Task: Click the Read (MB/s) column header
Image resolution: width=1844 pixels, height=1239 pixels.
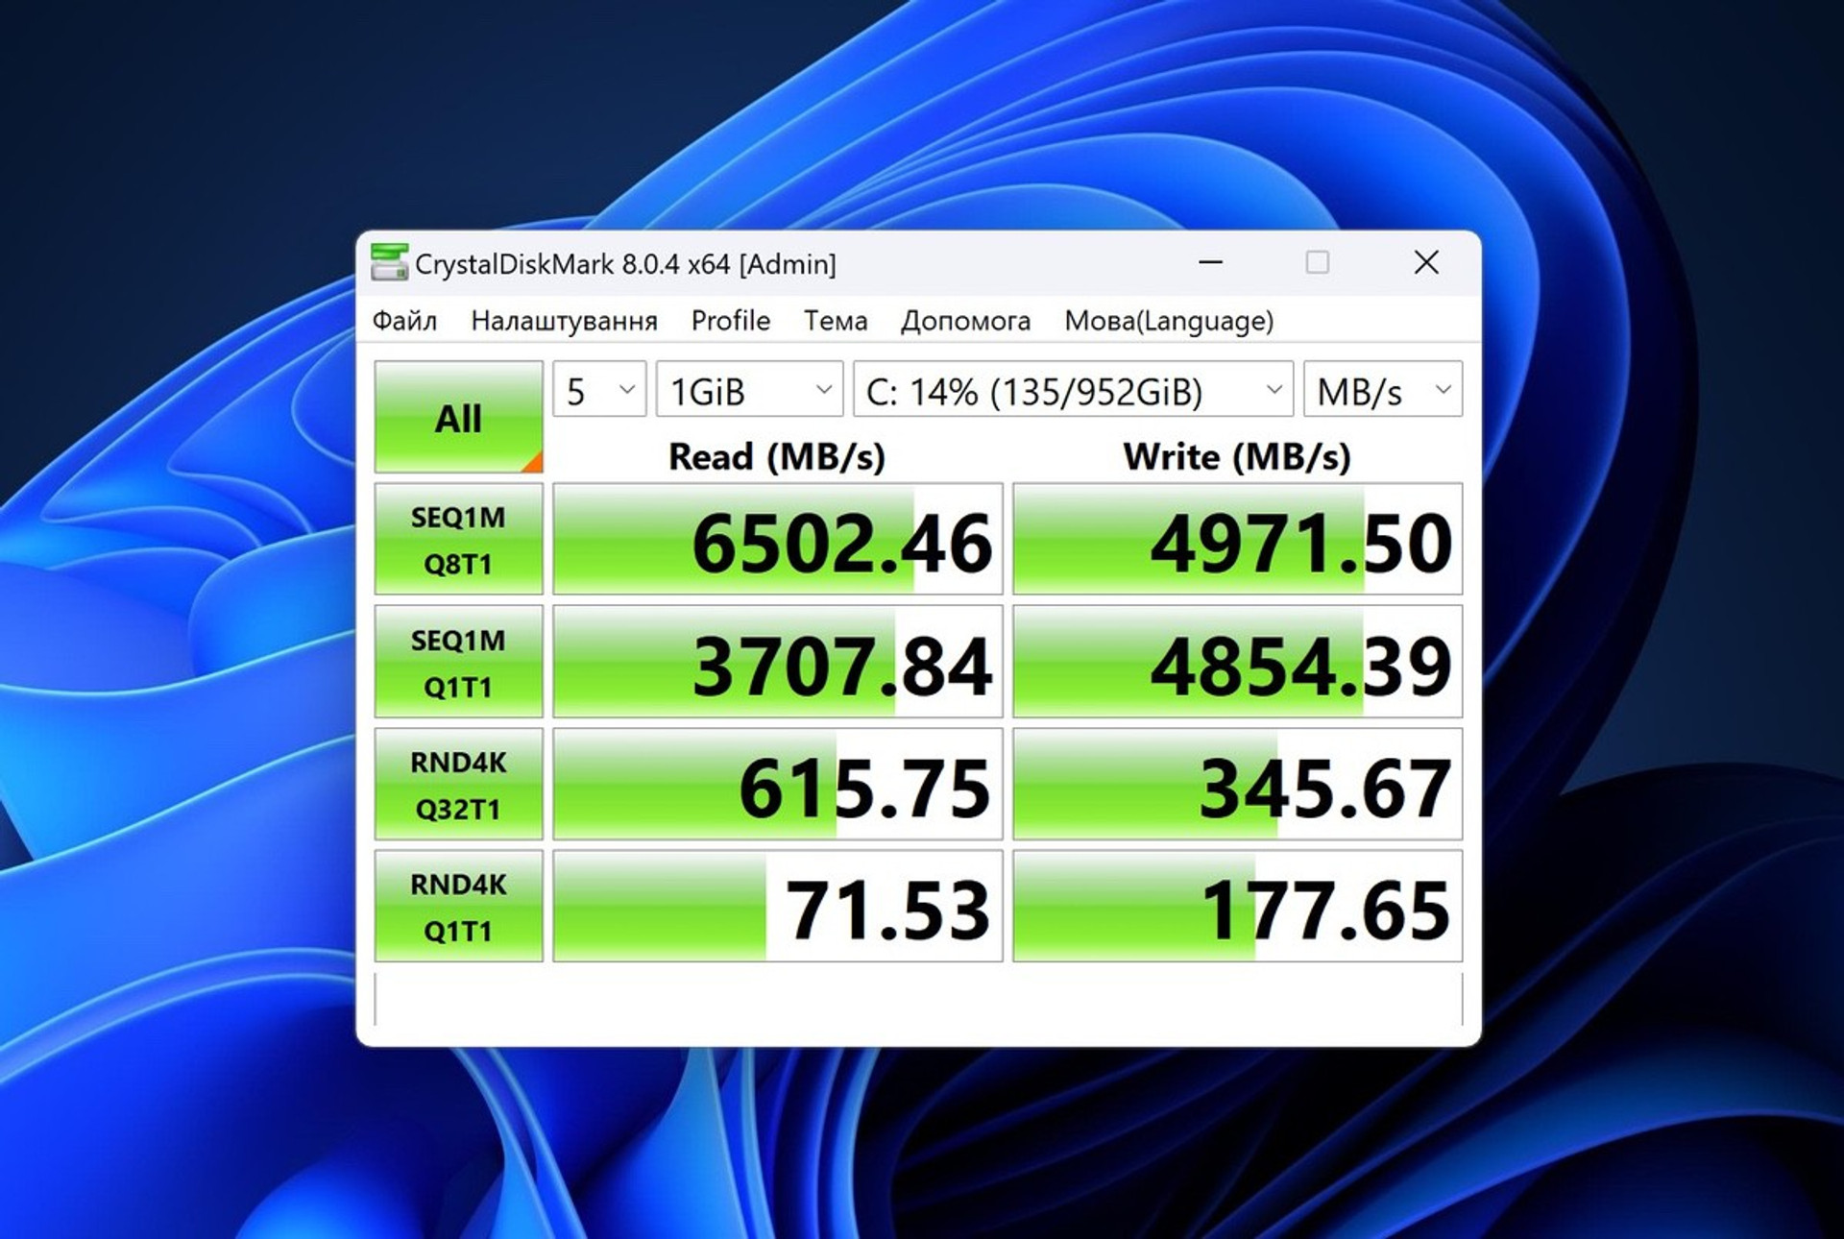Action: tap(777, 456)
